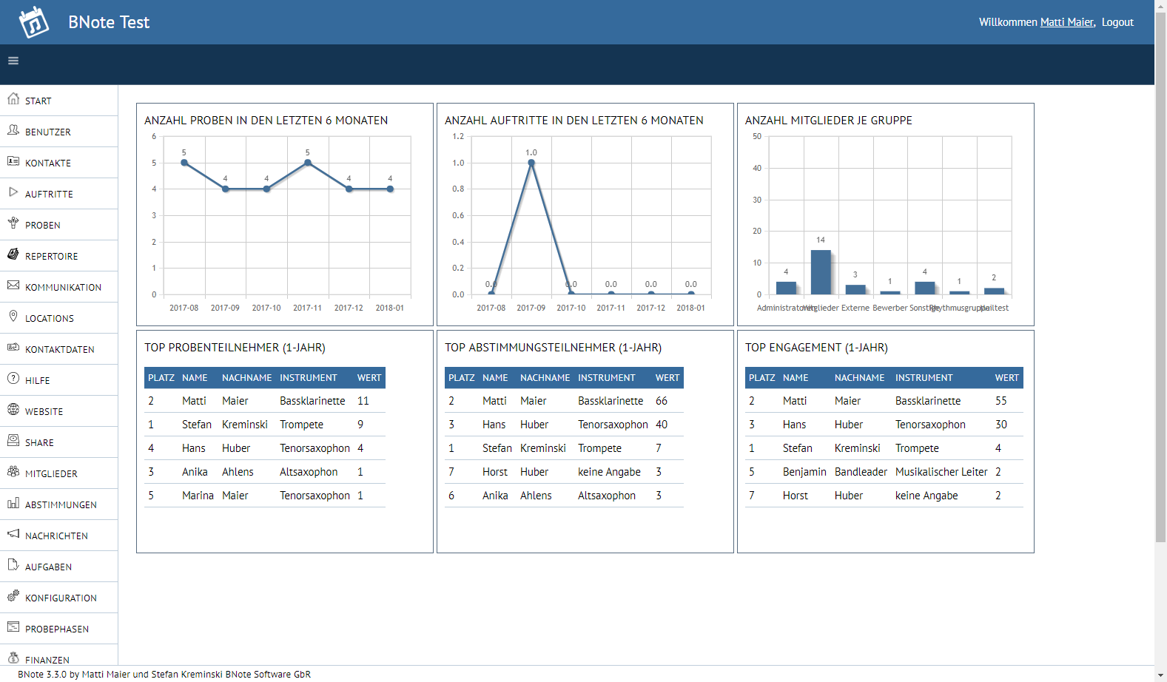1167x682 pixels.
Task: Click Benjamin in Engagement table
Action: pos(804,472)
